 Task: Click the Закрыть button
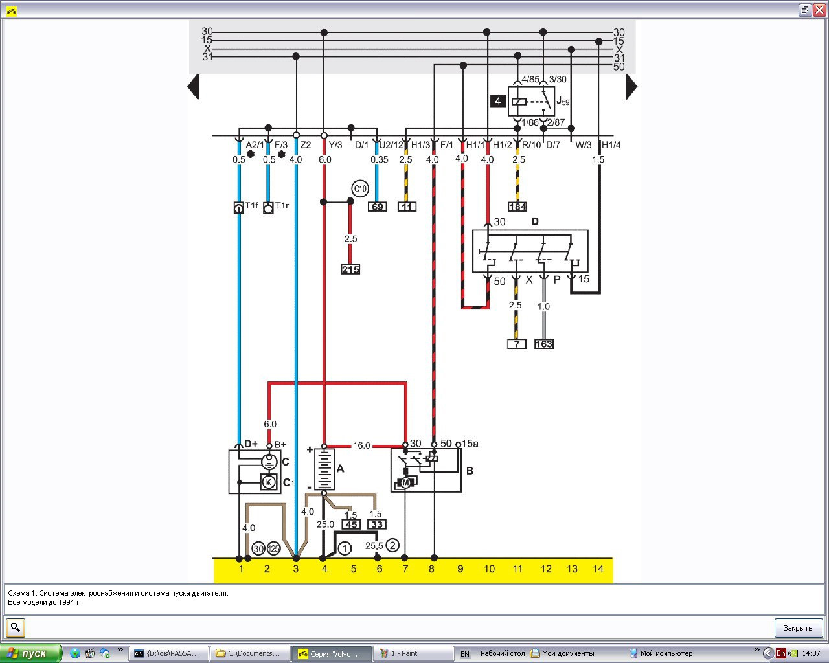(798, 628)
